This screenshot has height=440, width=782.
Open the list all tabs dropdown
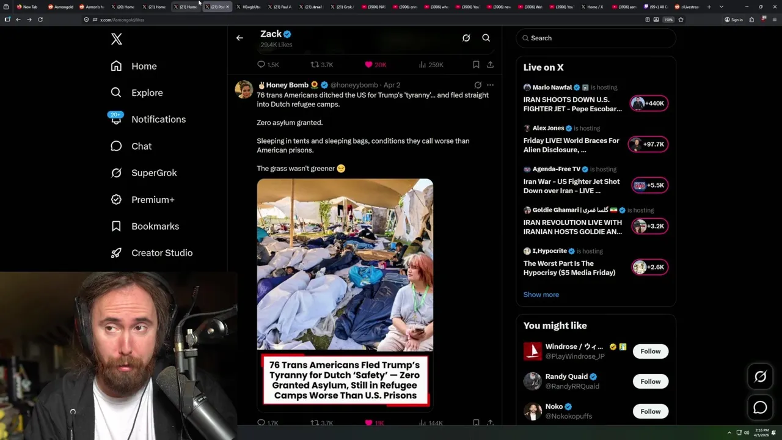(x=722, y=7)
